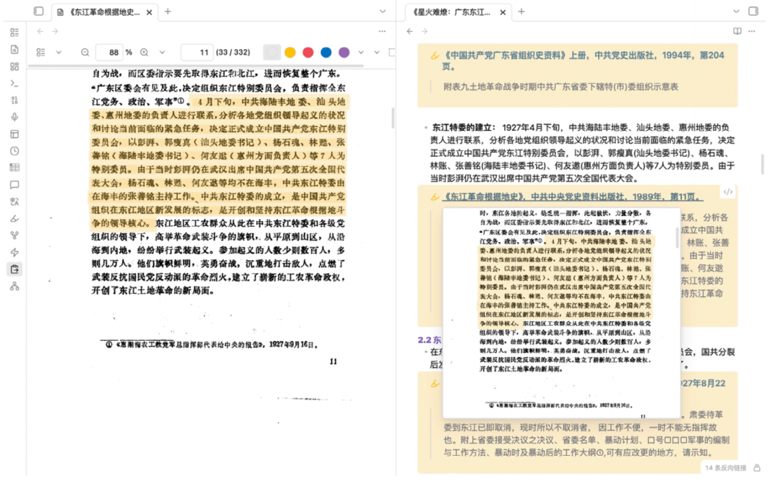The width and height of the screenshot is (781, 484).
Task: Click the lightning bolt ribbon icon
Action: pos(14,253)
